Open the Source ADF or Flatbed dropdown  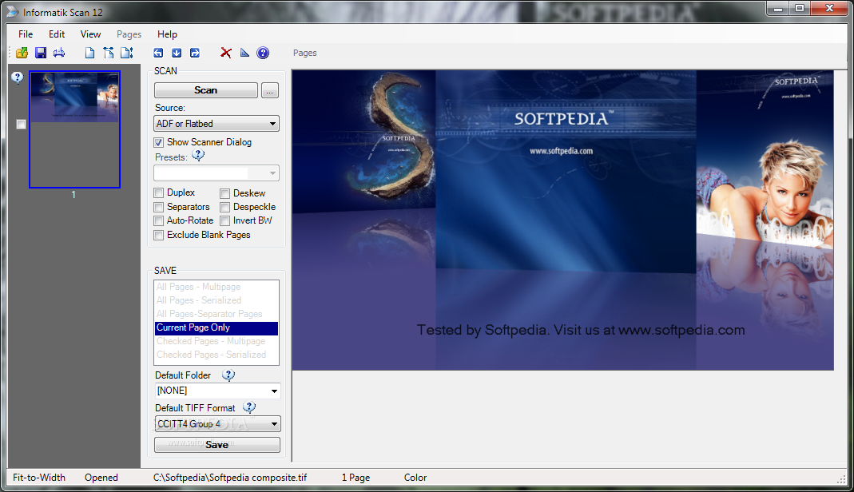pos(216,124)
